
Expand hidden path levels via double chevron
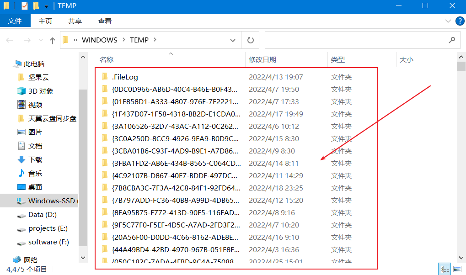(75, 40)
